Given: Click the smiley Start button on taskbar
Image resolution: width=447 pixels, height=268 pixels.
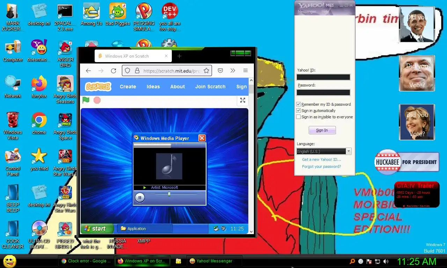Looking at the screenshot, I should point(9,261).
